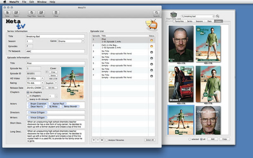Click the New toolbar icon

coord(7,12)
